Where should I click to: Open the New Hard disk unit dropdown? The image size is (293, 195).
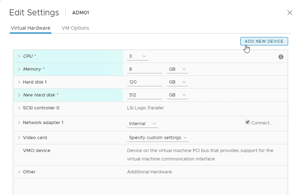177,95
